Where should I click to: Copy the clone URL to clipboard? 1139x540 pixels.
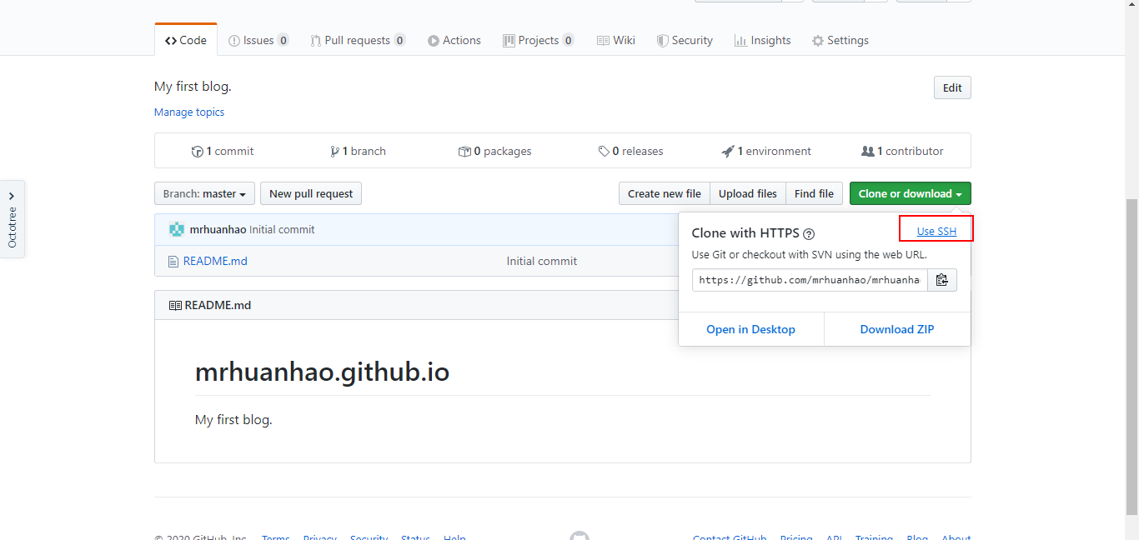[x=942, y=280]
